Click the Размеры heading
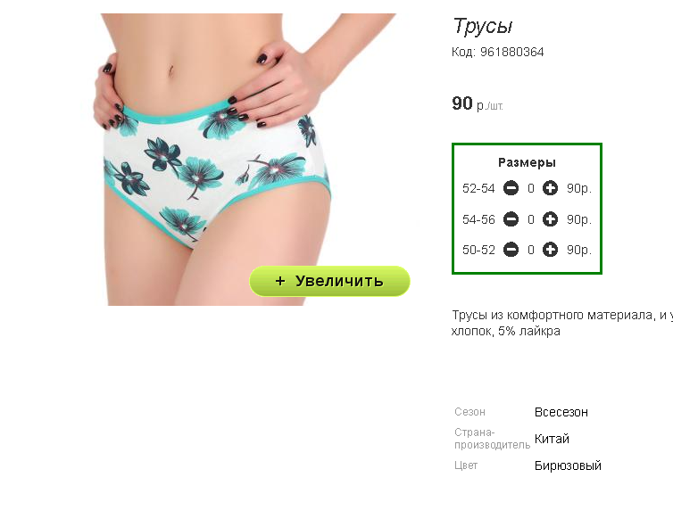This screenshot has height=527, width=673. click(527, 162)
